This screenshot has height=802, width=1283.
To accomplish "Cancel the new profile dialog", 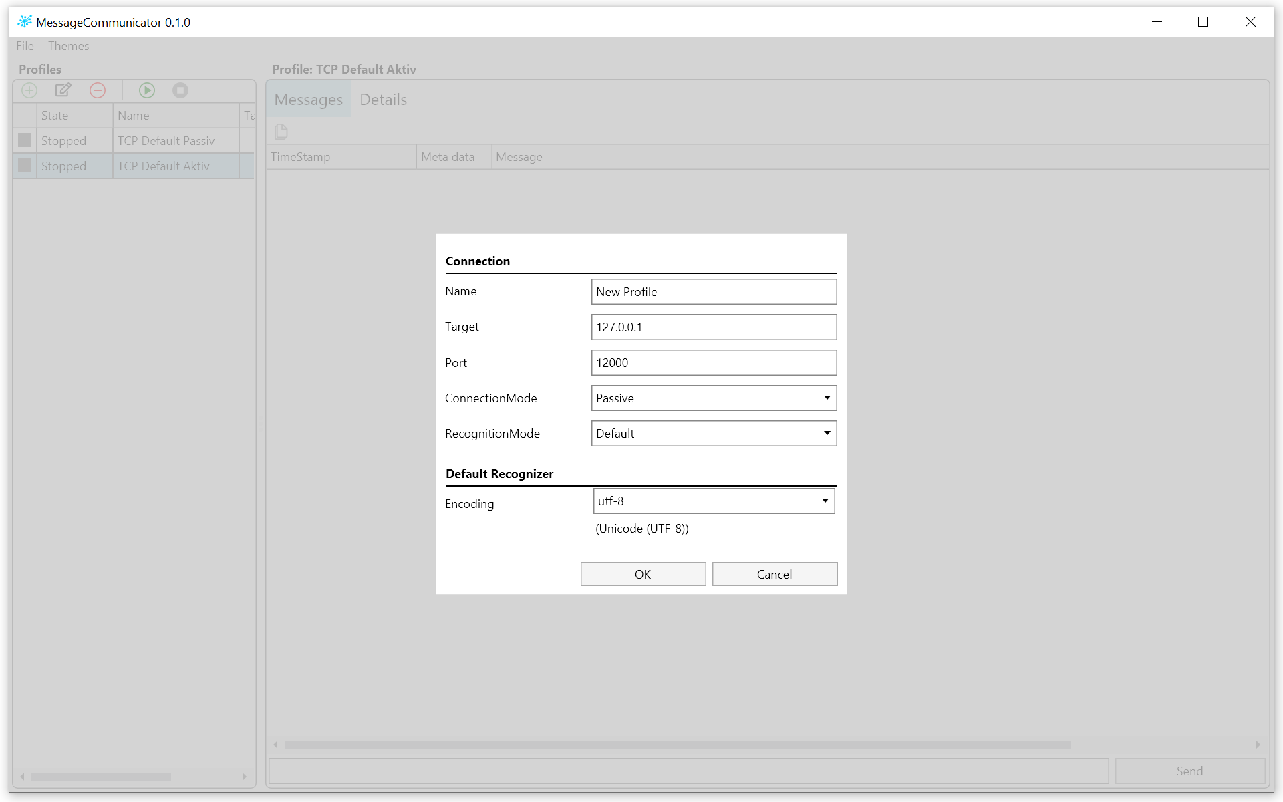I will pyautogui.click(x=774, y=575).
